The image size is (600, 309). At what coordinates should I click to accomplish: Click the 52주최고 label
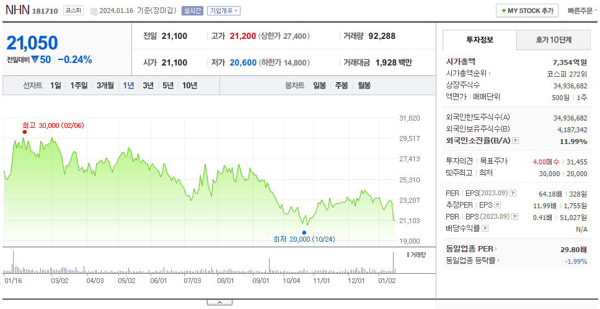[x=459, y=173]
